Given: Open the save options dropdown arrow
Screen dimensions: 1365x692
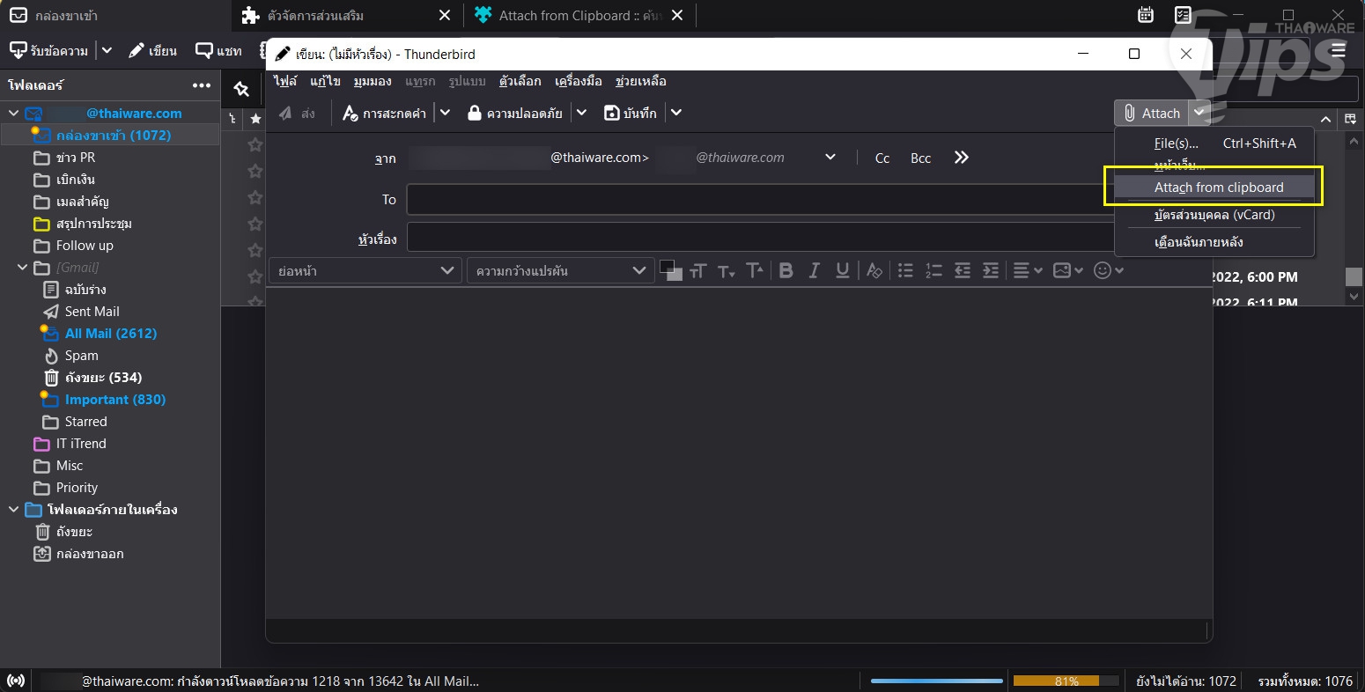Looking at the screenshot, I should (675, 113).
